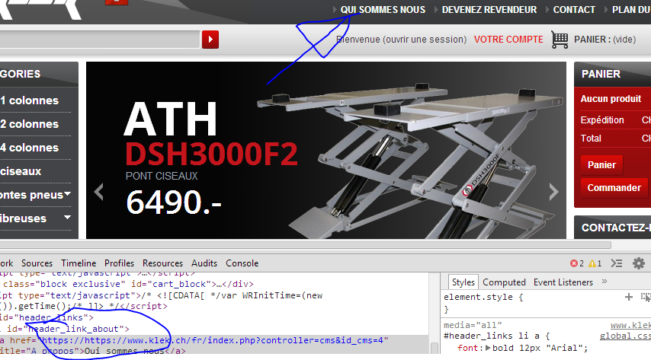Image resolution: width=651 pixels, height=360 pixels.
Task: Open DevTools settings gear icon
Action: click(x=639, y=263)
